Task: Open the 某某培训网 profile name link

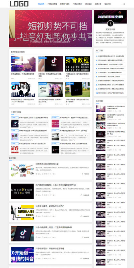Action: 111,29
